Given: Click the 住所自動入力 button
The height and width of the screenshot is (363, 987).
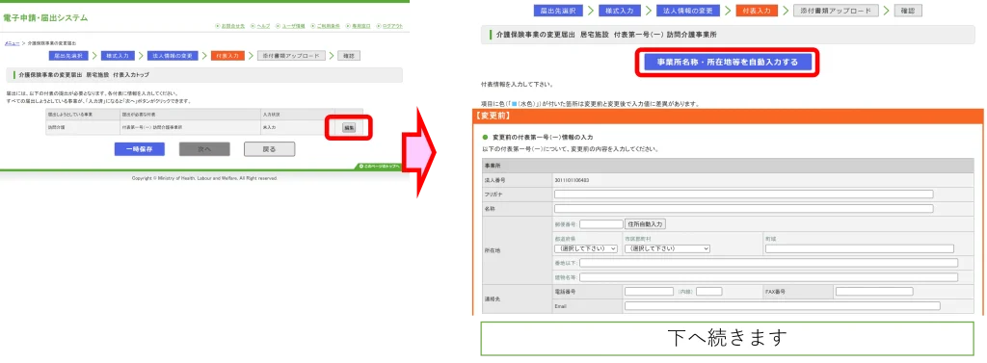Looking at the screenshot, I should (646, 224).
